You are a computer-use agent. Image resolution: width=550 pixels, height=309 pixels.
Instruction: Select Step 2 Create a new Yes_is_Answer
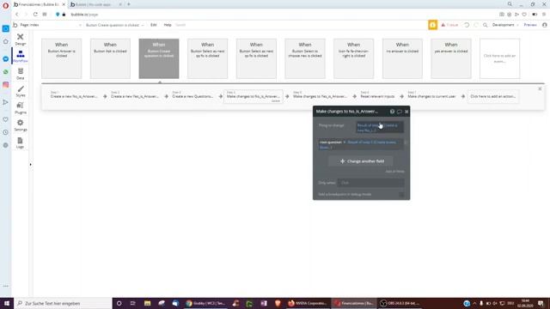click(135, 96)
